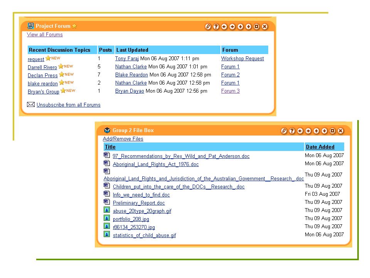Open the Aboriginal_Land_Rights_and_Jurisdiction research document
Viewport: 370px width, 278px height.
[x=203, y=178]
